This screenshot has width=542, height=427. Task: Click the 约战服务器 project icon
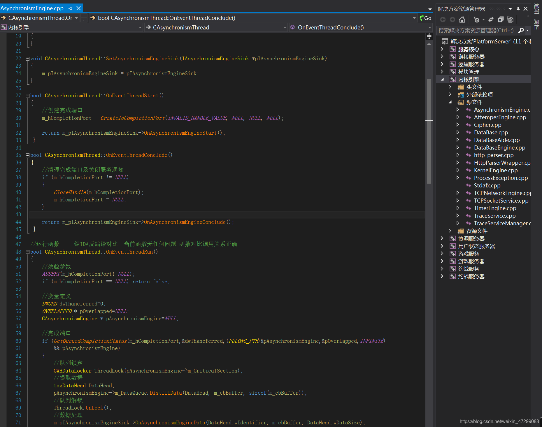[452, 276]
